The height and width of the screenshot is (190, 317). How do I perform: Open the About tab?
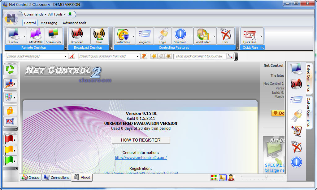point(82,177)
